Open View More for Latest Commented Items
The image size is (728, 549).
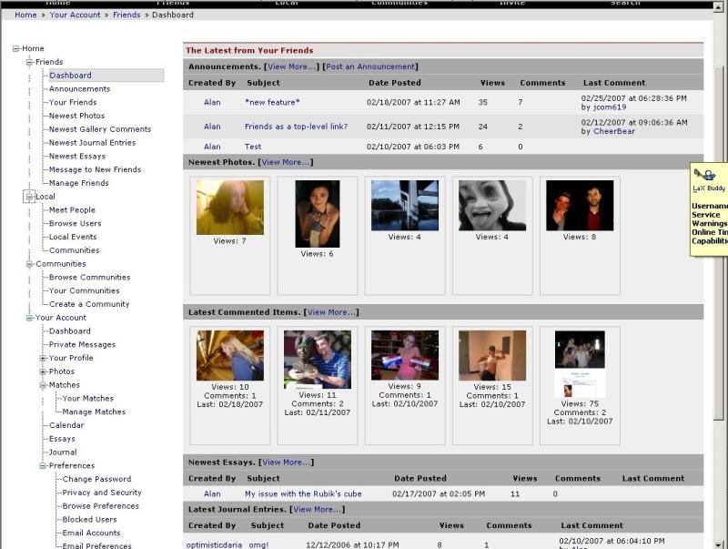coord(331,312)
